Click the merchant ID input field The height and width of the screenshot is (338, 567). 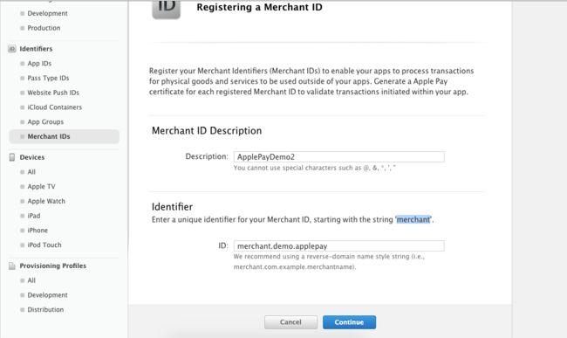click(338, 246)
